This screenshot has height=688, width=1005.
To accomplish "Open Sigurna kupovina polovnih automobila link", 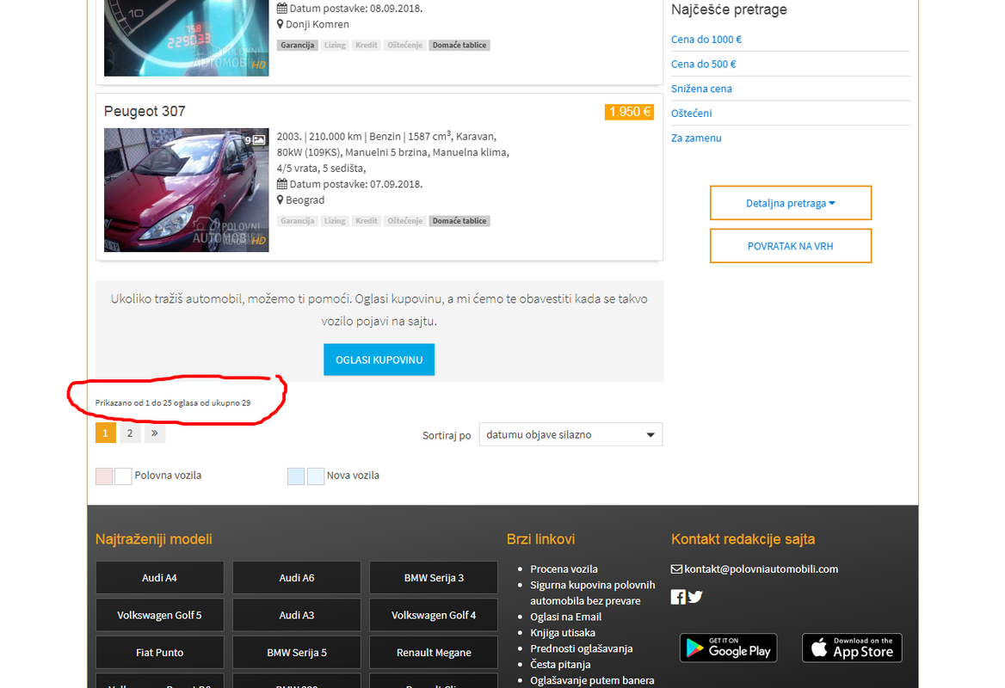I will (592, 593).
